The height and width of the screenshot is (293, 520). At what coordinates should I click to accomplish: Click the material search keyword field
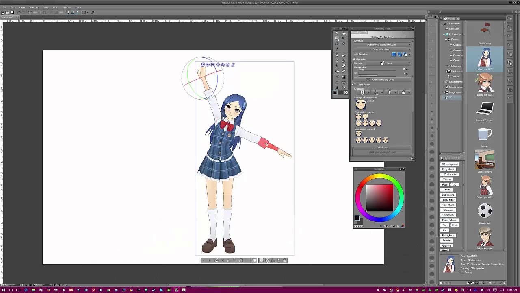coord(452,158)
